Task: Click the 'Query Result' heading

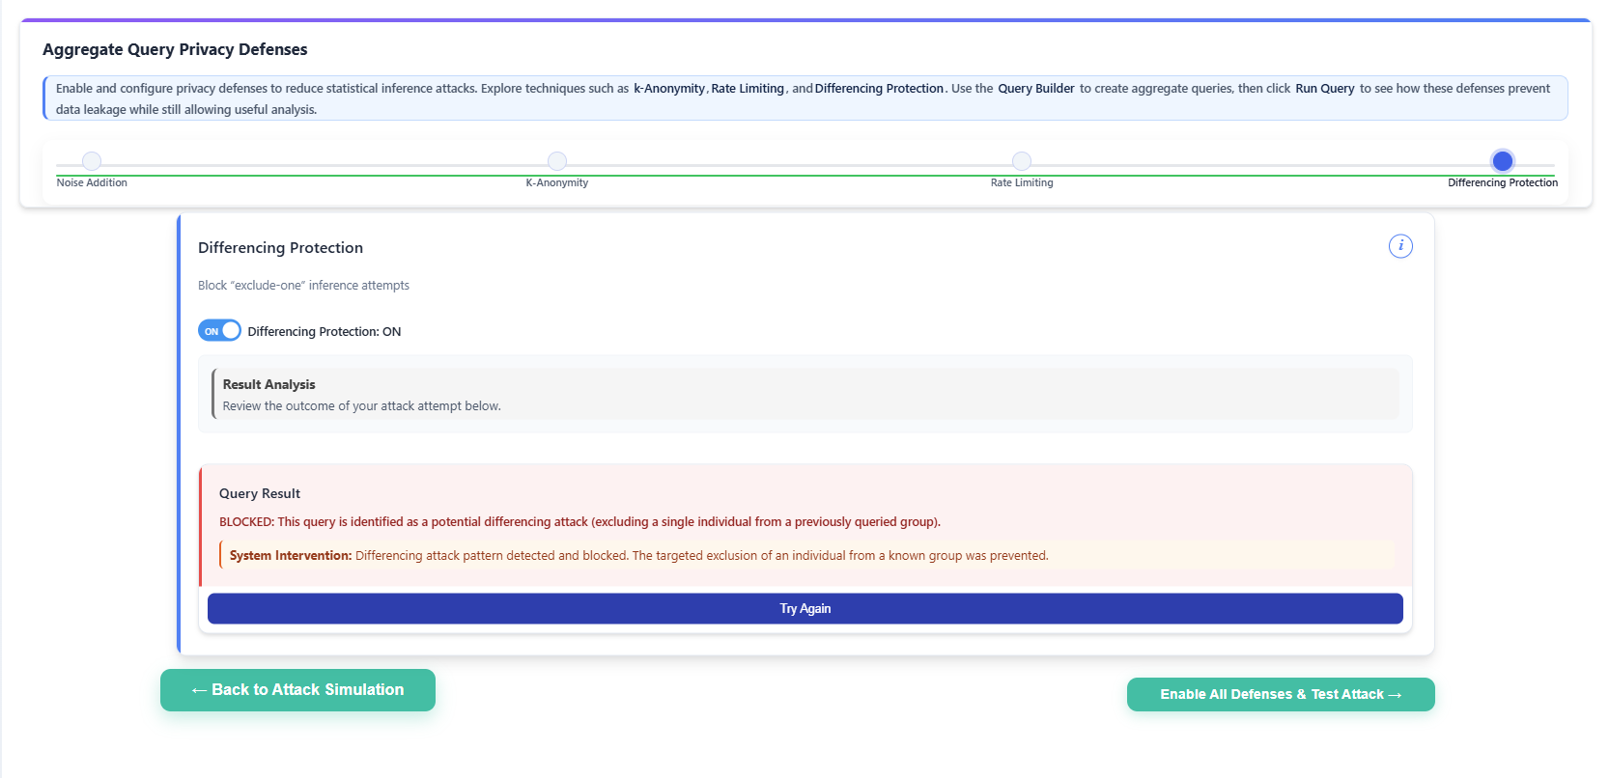Action: (x=260, y=493)
